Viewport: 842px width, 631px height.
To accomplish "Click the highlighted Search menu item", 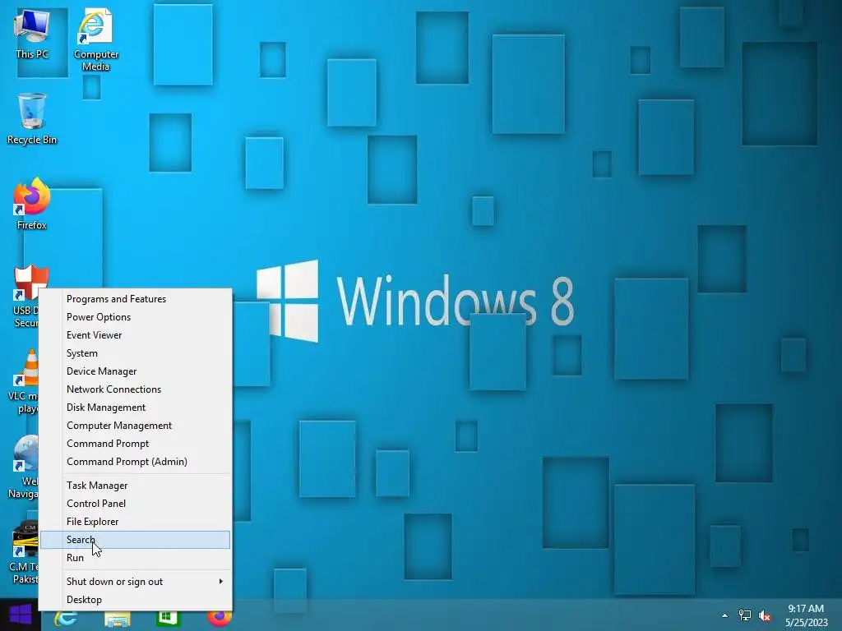I will point(136,540).
